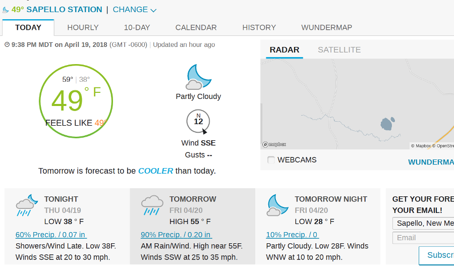Screen dimensions: 454x269
Task: Click the partly cloudy moon icon
Action: (x=198, y=77)
